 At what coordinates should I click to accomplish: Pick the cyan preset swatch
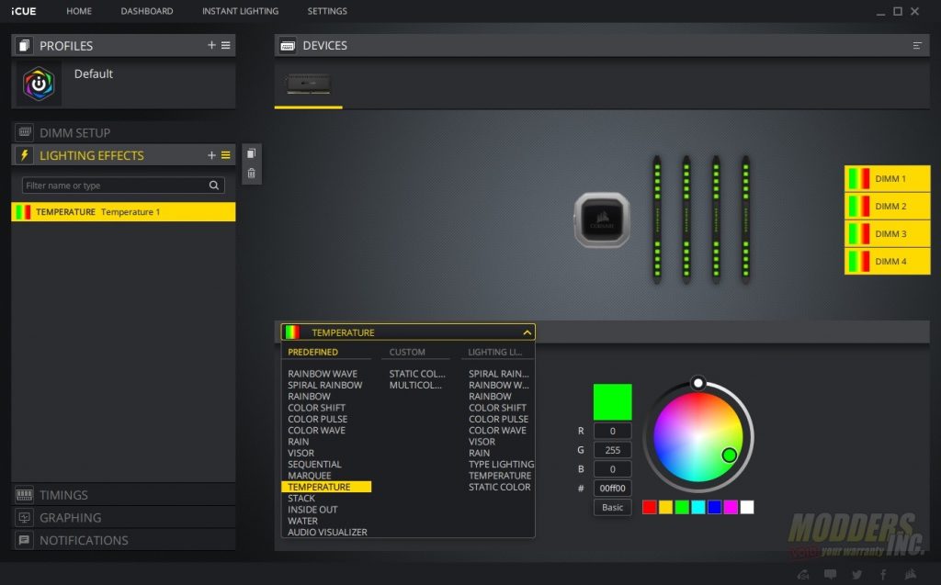(698, 507)
